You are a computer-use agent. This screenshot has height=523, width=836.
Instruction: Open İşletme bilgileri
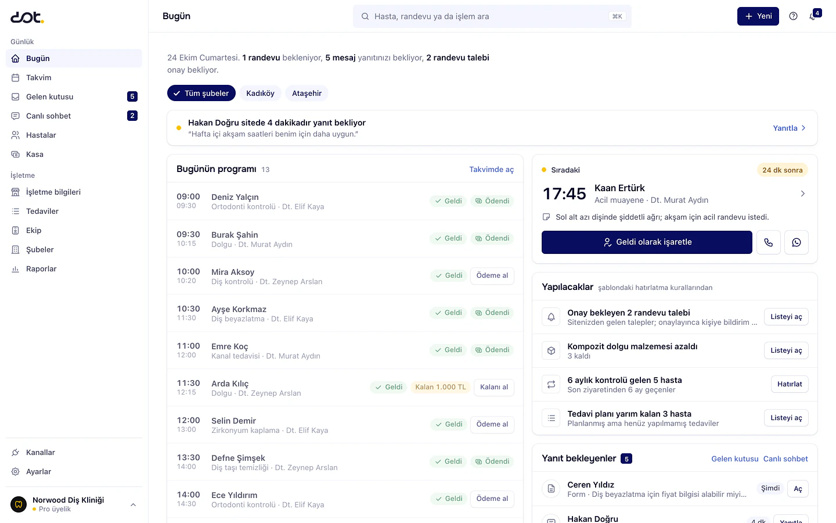(74, 192)
